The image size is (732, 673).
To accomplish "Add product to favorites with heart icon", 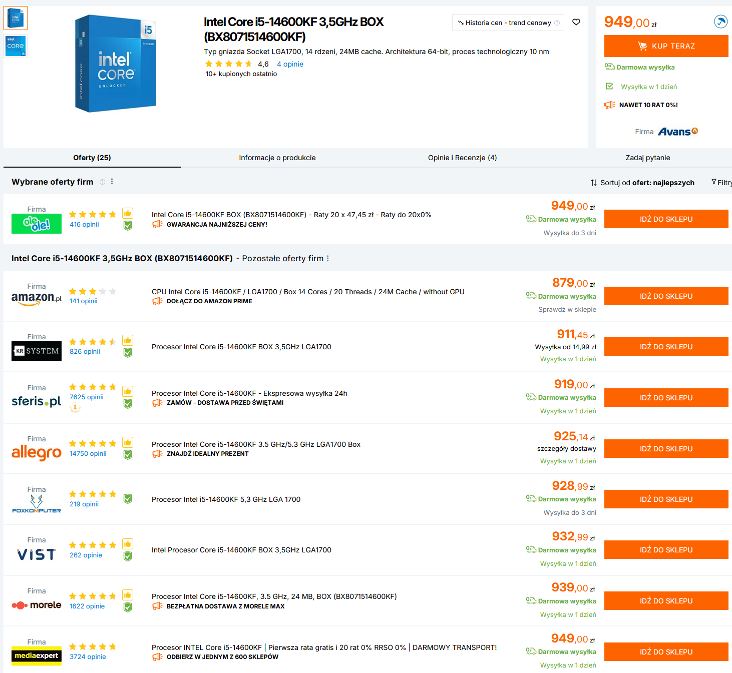I will pos(576,22).
